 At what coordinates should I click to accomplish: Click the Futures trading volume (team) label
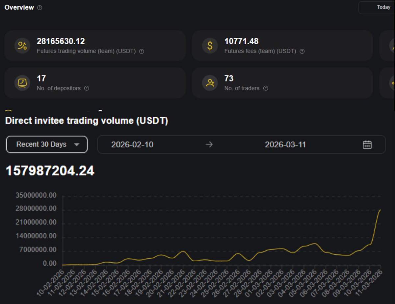pyautogui.click(x=86, y=51)
